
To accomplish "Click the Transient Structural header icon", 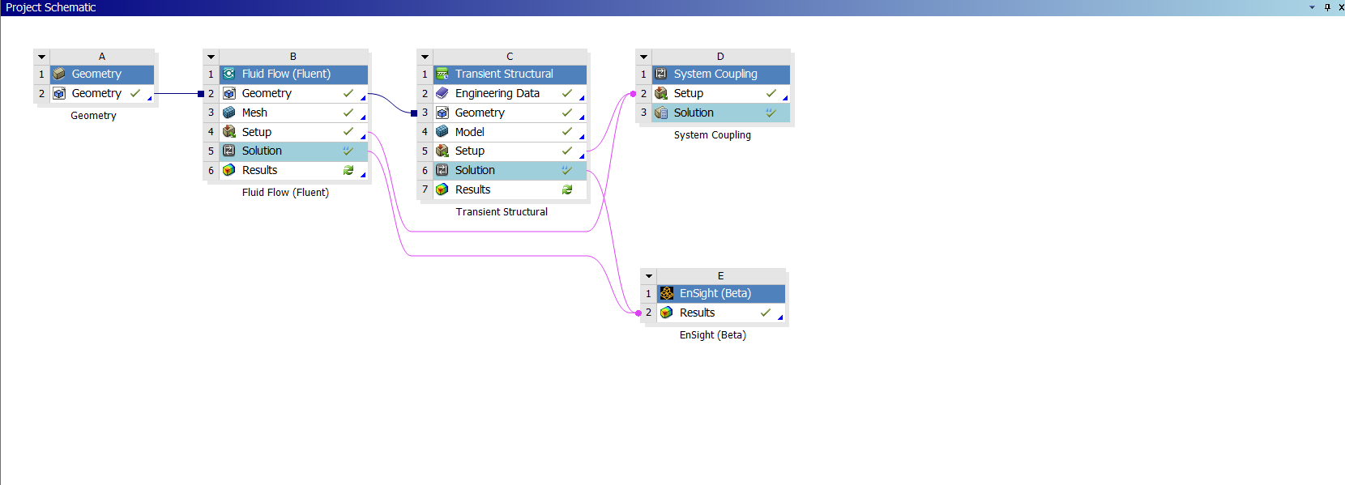I will [442, 74].
